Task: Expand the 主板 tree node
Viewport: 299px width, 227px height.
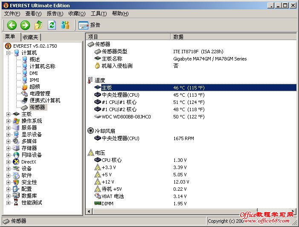Action: click(8, 114)
